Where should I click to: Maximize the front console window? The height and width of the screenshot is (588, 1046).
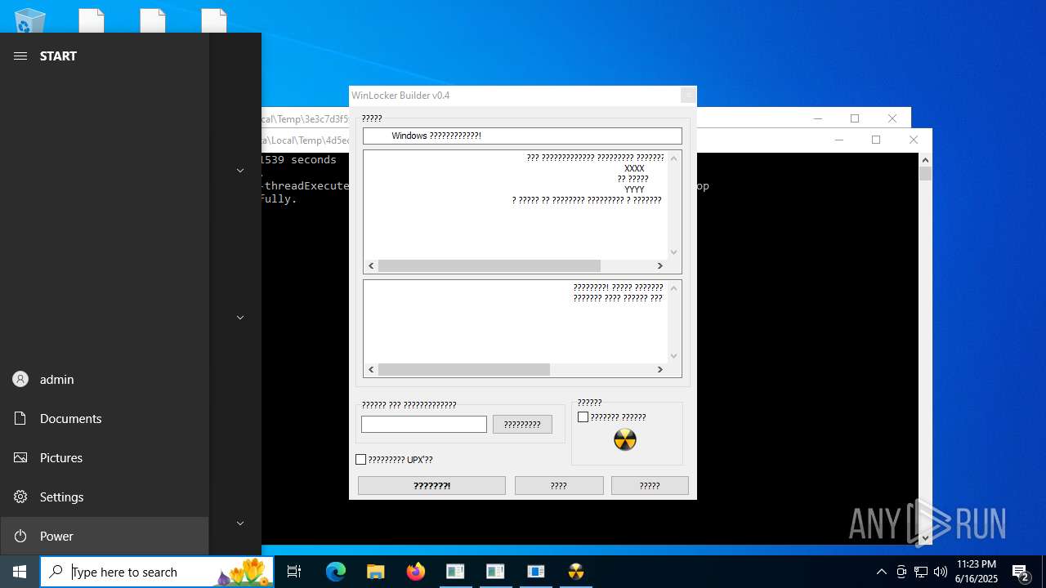876,140
